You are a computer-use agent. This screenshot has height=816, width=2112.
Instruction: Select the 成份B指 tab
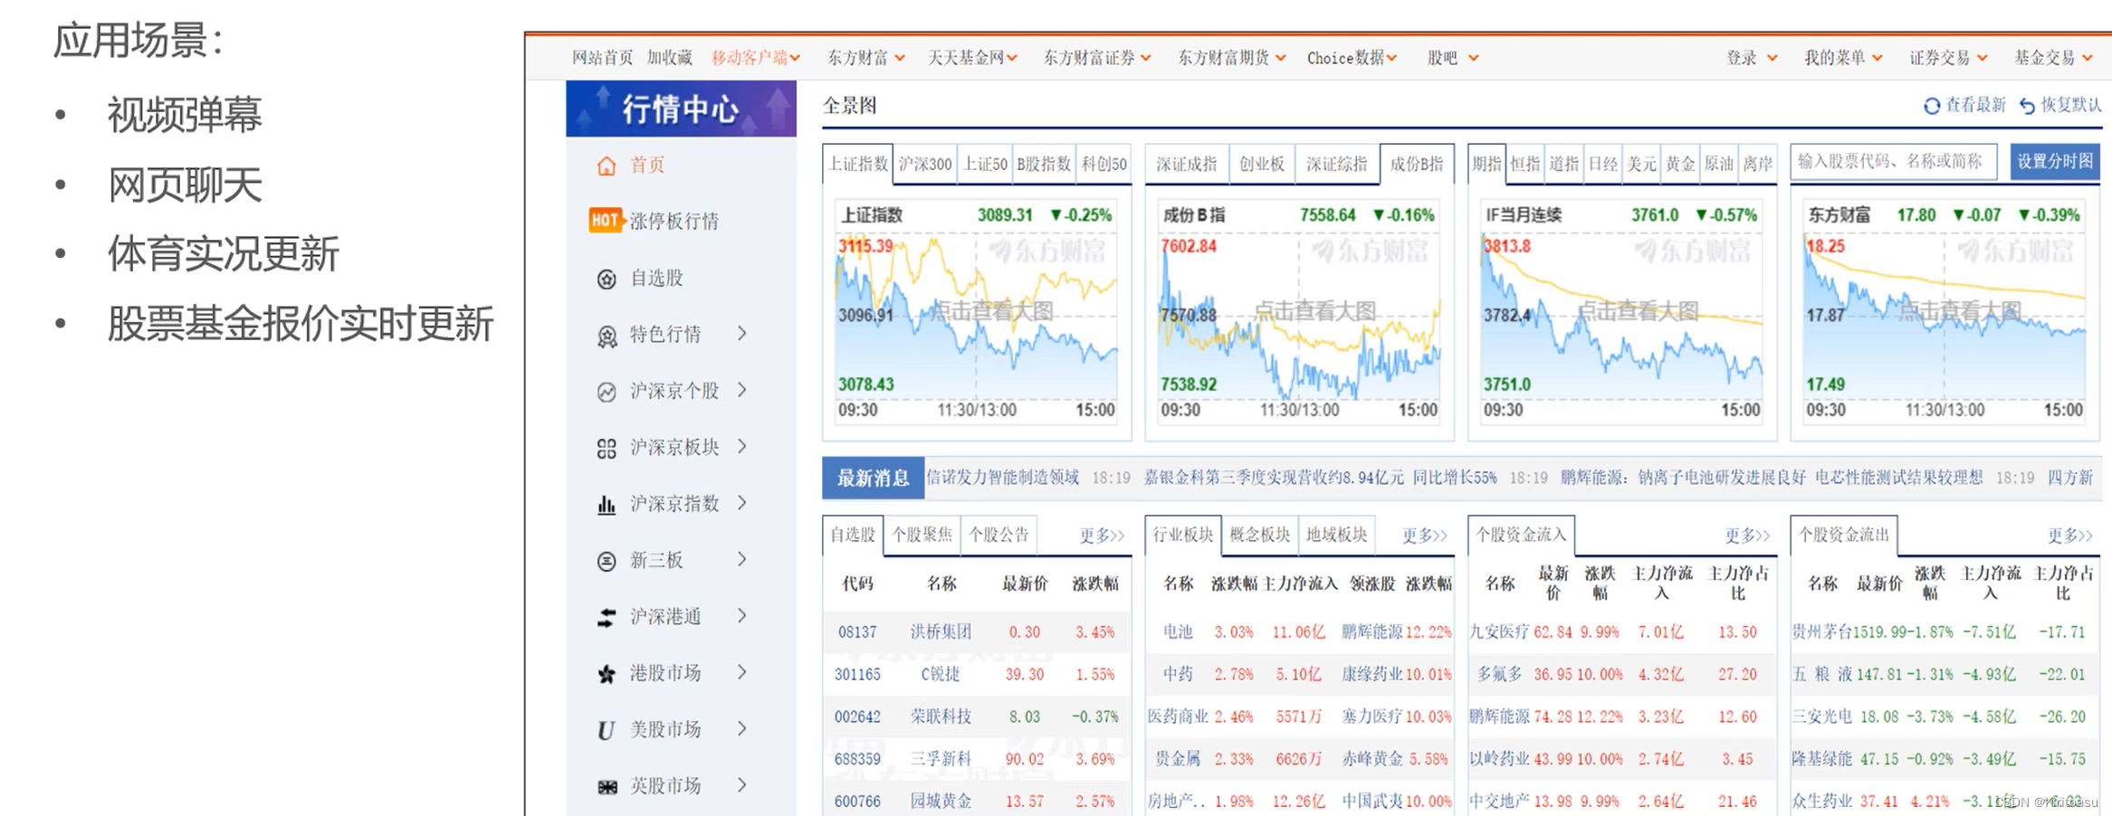(x=1417, y=164)
